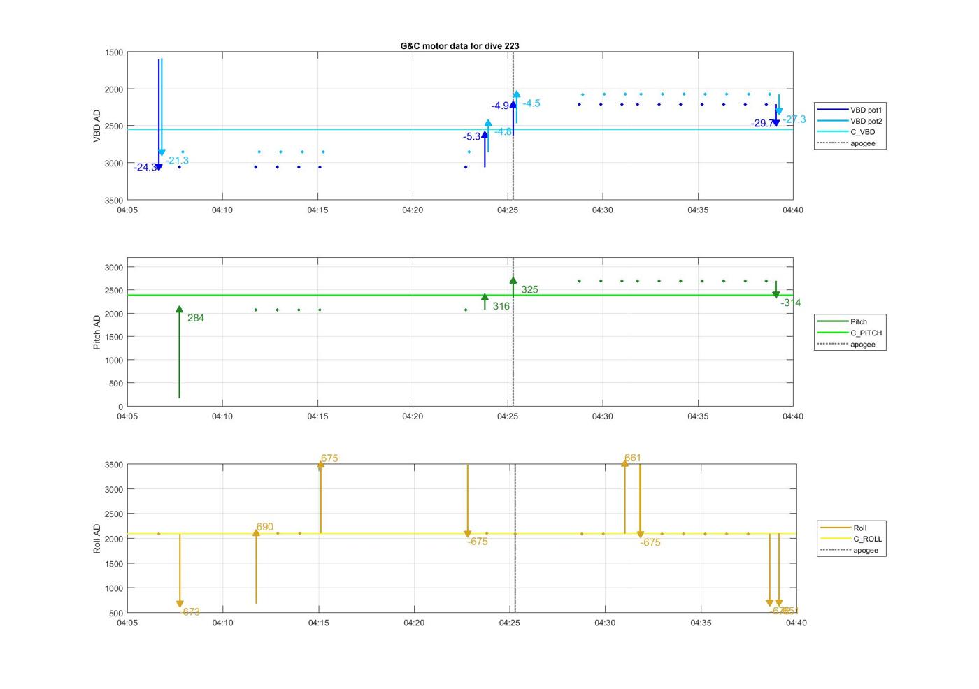Click the "673" label in Roll plot

[x=191, y=612]
